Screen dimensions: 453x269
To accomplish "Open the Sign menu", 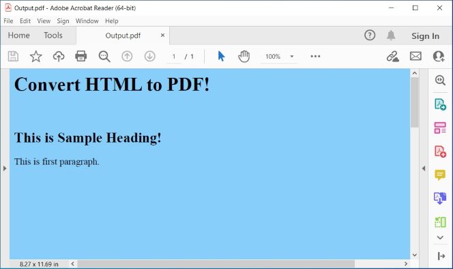I will pos(63,21).
